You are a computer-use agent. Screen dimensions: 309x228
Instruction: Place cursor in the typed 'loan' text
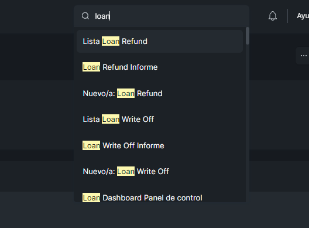click(102, 16)
